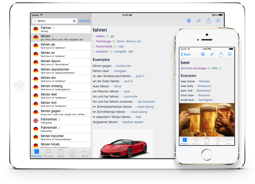
Task: Tap the 'race' translation
Action: tap(127, 91)
